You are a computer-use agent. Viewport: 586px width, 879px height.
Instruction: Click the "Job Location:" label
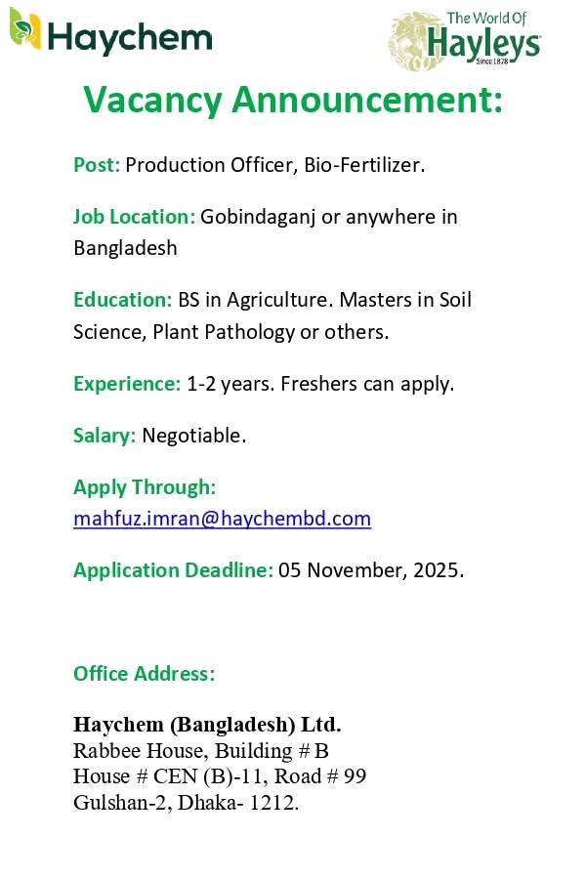pyautogui.click(x=135, y=216)
